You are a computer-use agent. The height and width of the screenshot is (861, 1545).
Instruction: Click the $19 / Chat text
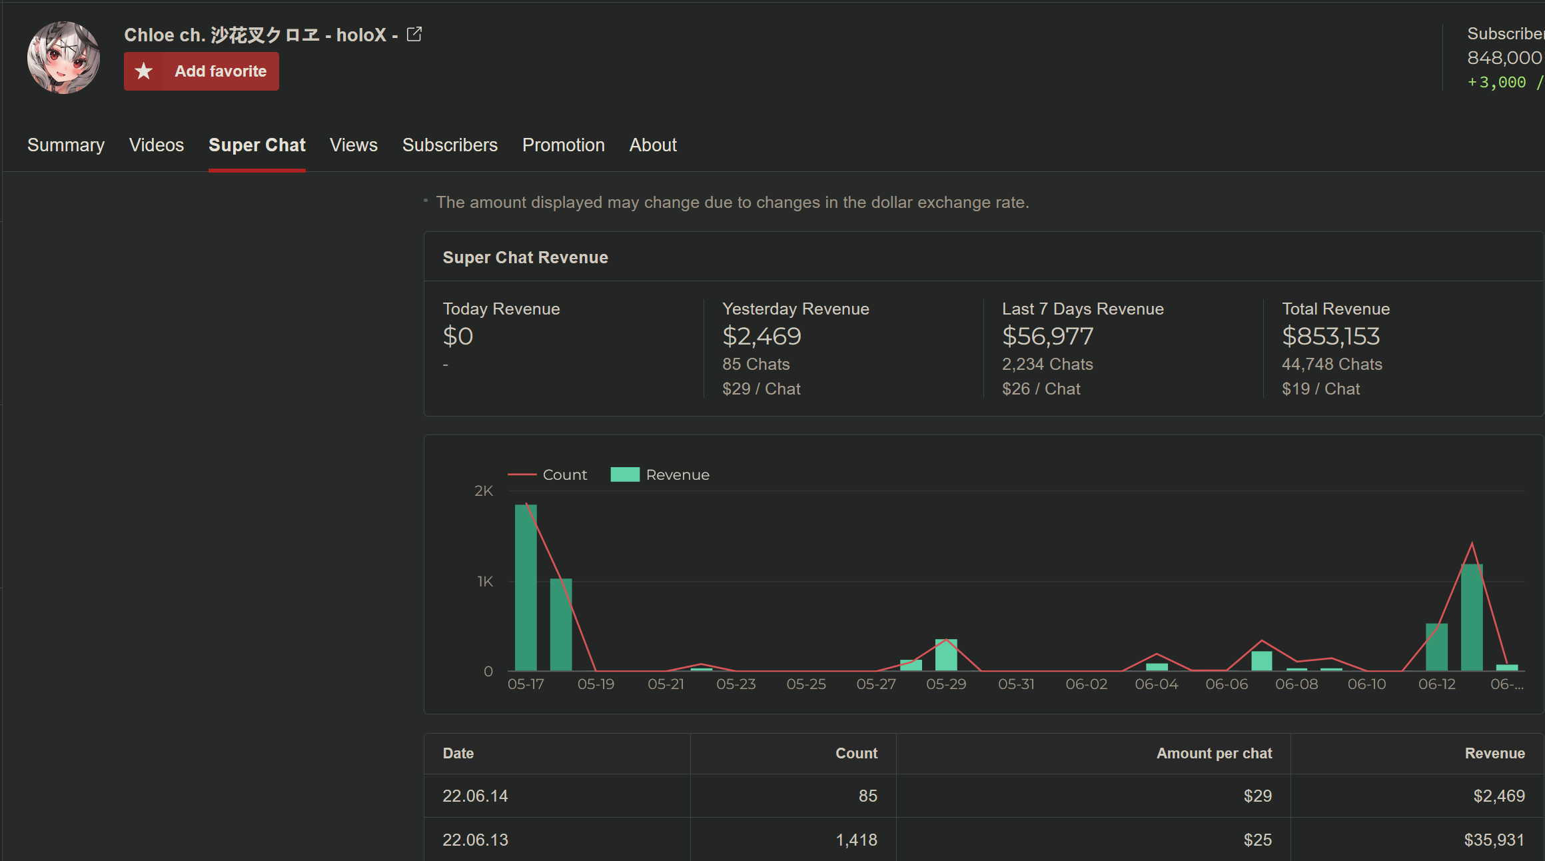[x=1321, y=389]
